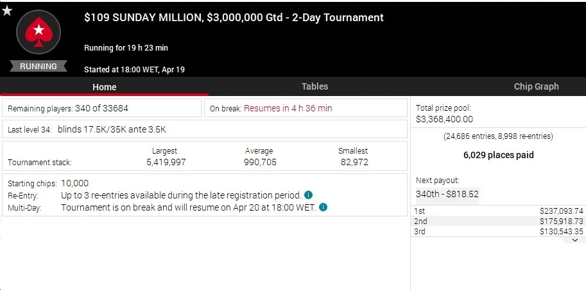Open the Chip Graph tab
Screen dimensions: 586x290
537,86
